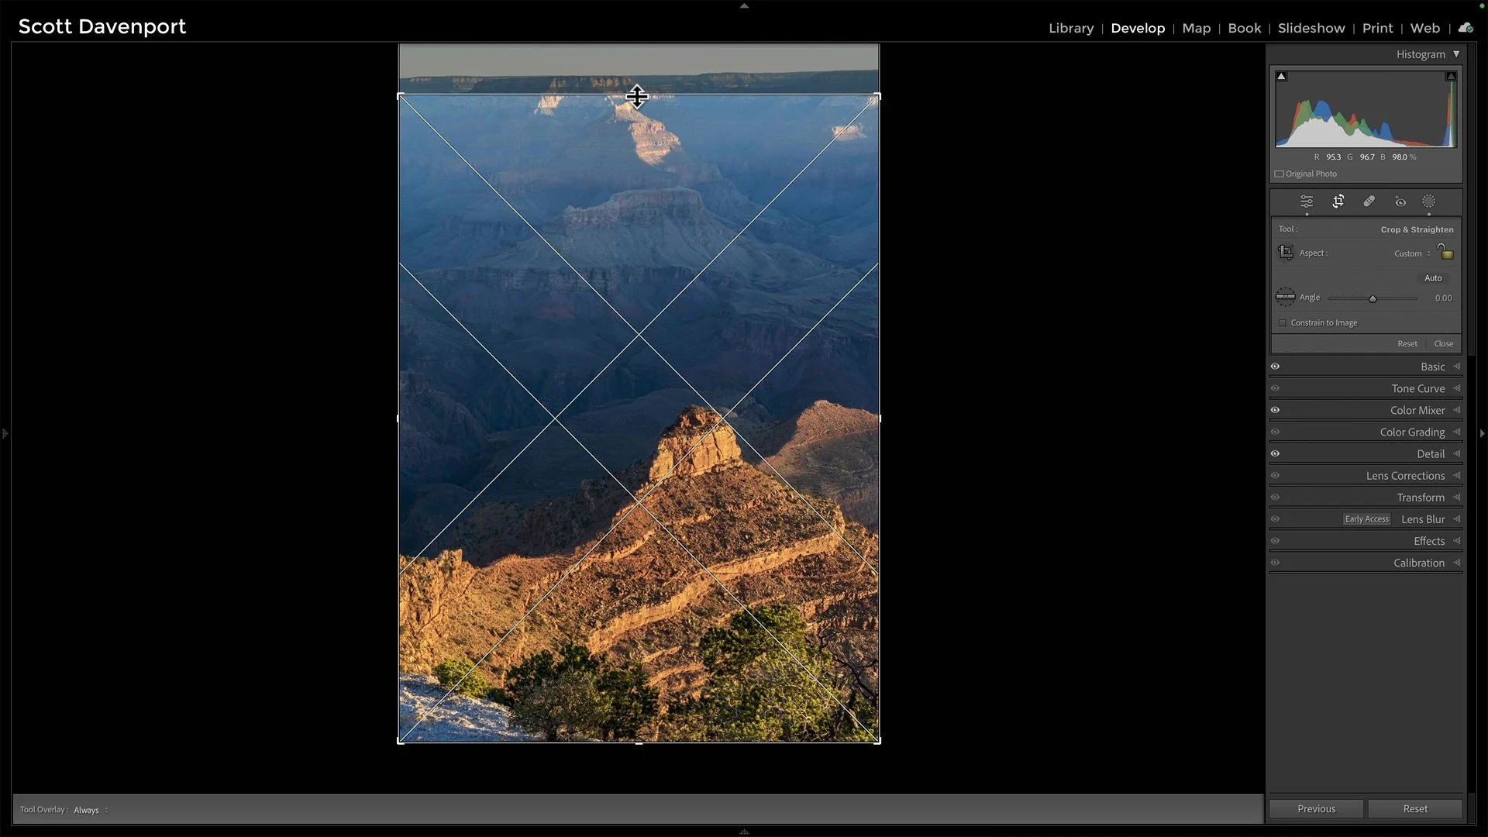The width and height of the screenshot is (1488, 837).
Task: Switch to the Library module
Action: (1071, 28)
